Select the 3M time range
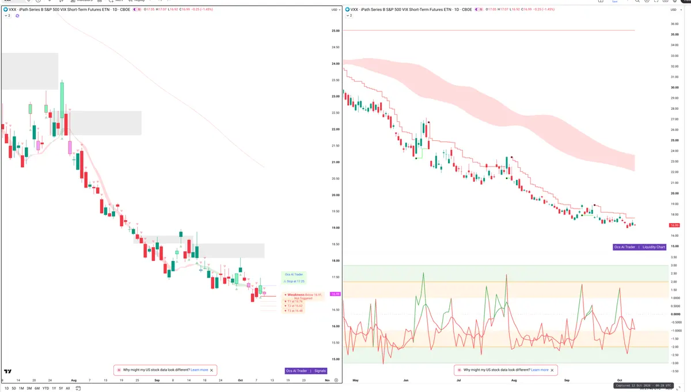691x392 pixels. (29, 389)
